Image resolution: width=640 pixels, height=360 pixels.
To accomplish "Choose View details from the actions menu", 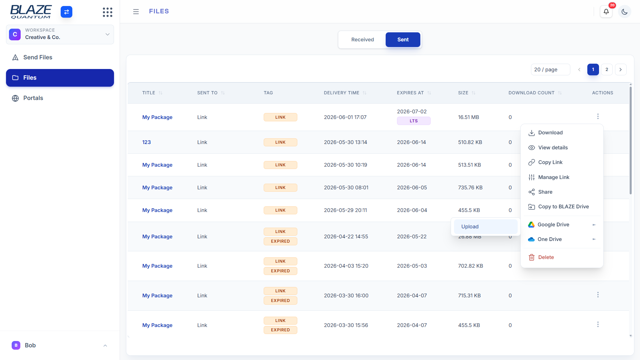I will click(562, 148).
